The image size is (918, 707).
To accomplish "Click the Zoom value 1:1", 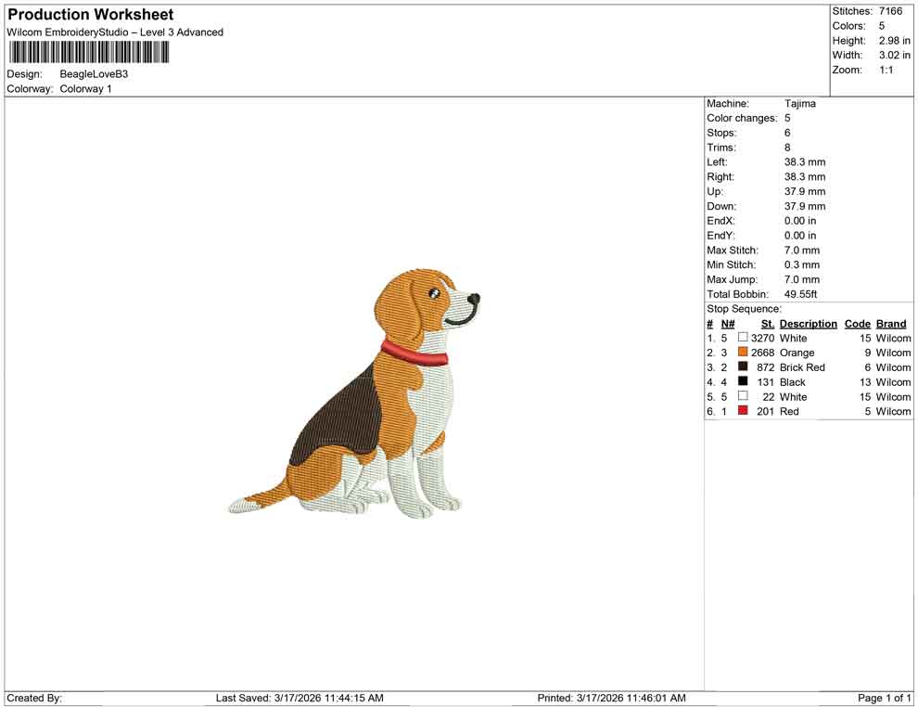I will (x=886, y=70).
